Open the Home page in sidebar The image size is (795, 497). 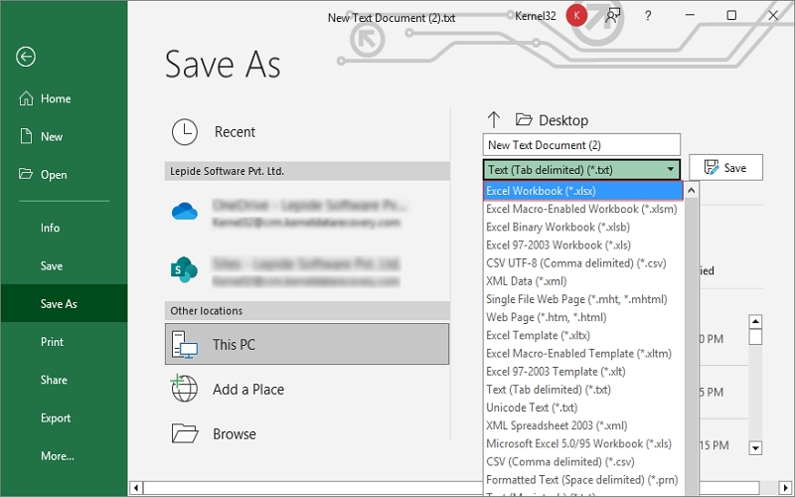click(x=64, y=98)
